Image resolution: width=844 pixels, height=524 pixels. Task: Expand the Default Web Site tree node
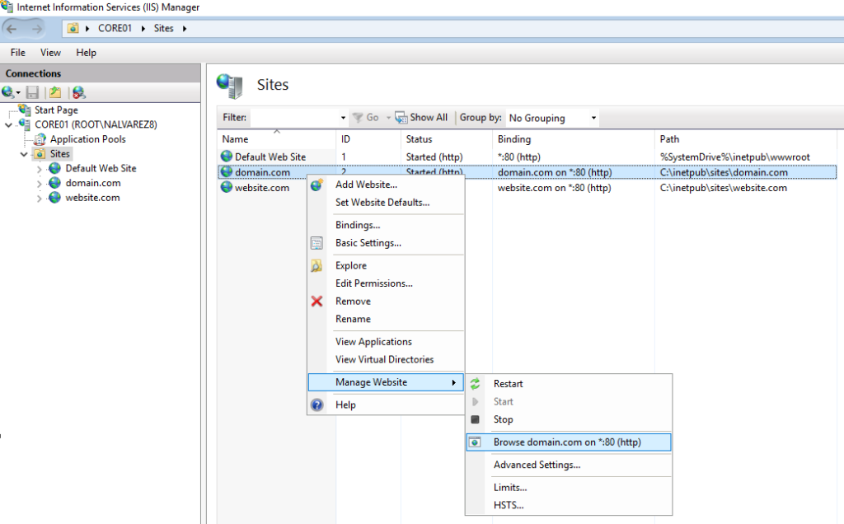[x=40, y=169]
